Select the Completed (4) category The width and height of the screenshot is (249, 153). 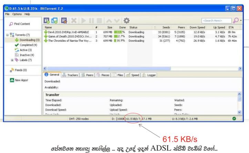(26, 45)
